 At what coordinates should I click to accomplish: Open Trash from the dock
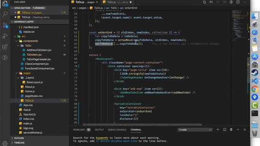click(255, 133)
